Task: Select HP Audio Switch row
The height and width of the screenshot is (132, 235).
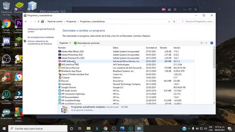Action: click(126, 91)
